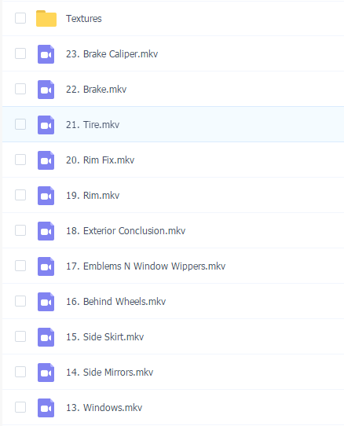The image size is (344, 426).
Task: Select checkbox for 15. Side Skirt.mkv
Action: (20, 336)
